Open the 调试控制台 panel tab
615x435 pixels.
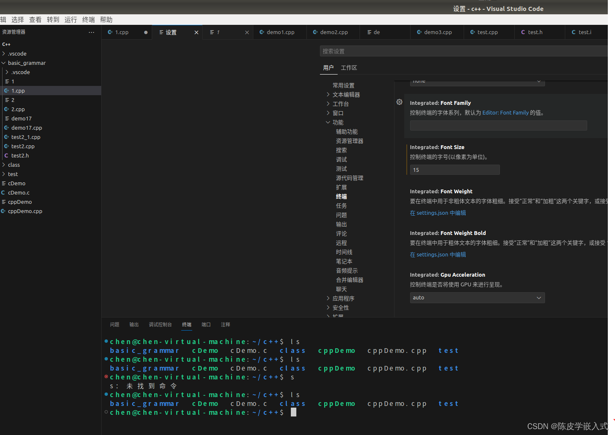(x=160, y=325)
